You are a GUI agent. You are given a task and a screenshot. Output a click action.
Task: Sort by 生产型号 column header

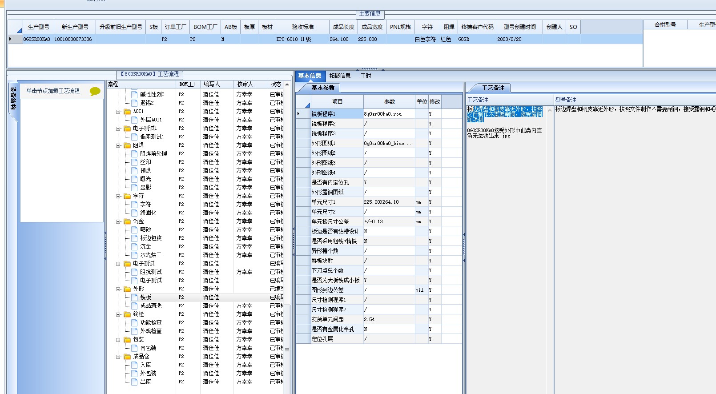(x=39, y=27)
